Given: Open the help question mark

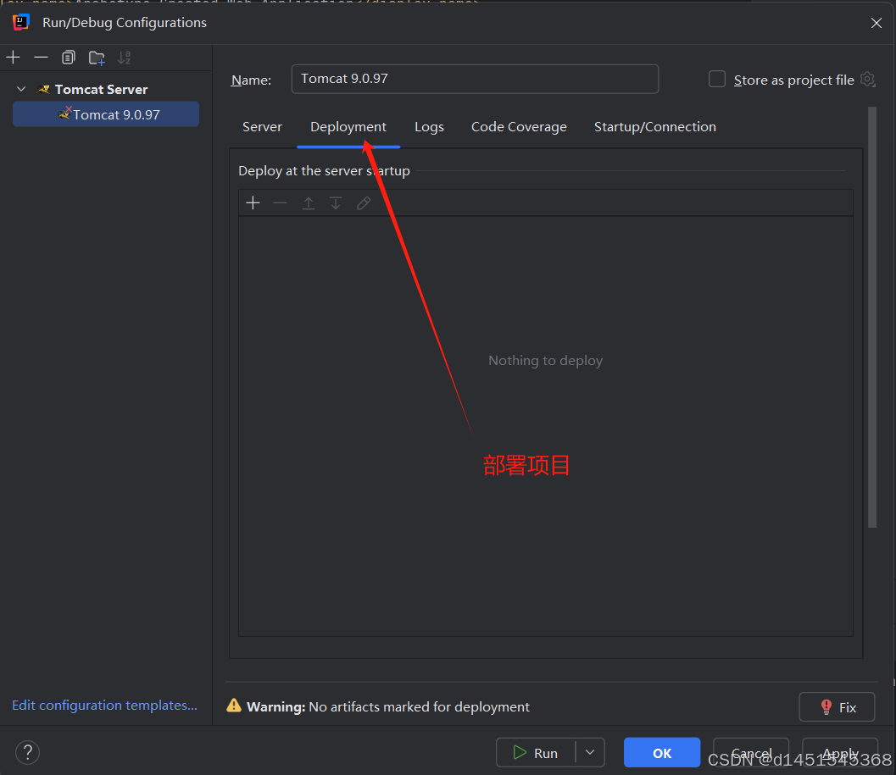Looking at the screenshot, I should coord(27,752).
